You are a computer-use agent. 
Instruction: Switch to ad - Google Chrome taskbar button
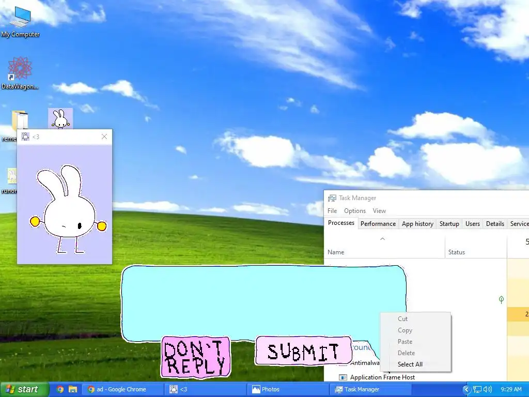pyautogui.click(x=122, y=389)
